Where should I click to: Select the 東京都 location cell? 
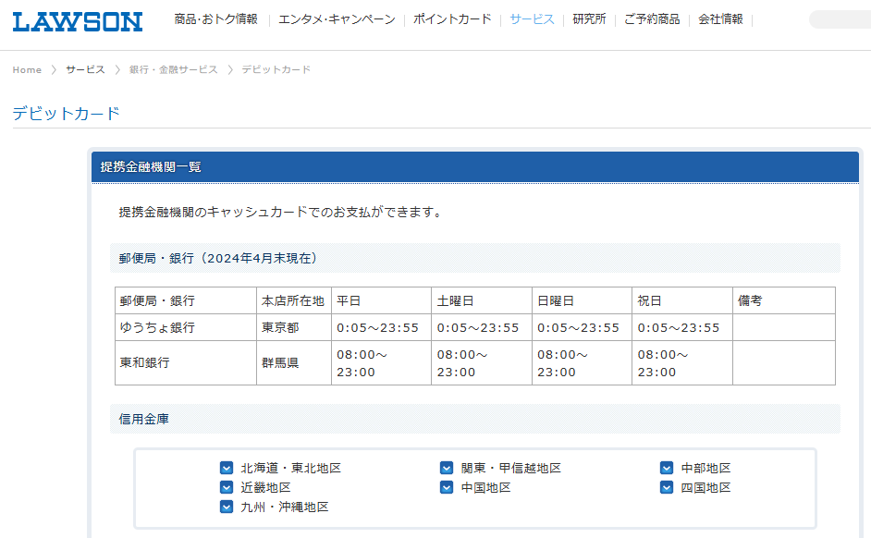(x=294, y=327)
